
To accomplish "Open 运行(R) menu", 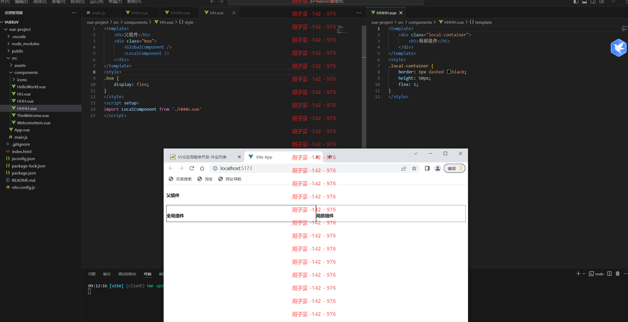I will 97,2.
